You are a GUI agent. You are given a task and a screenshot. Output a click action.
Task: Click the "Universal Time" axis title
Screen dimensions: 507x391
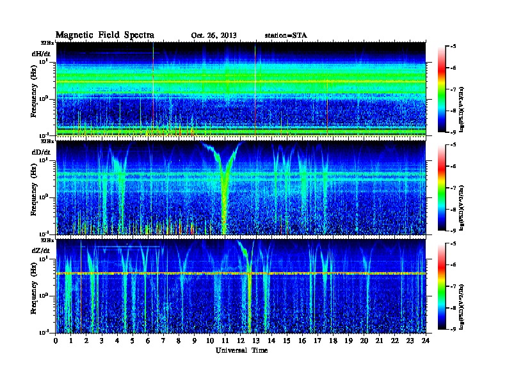click(x=241, y=350)
